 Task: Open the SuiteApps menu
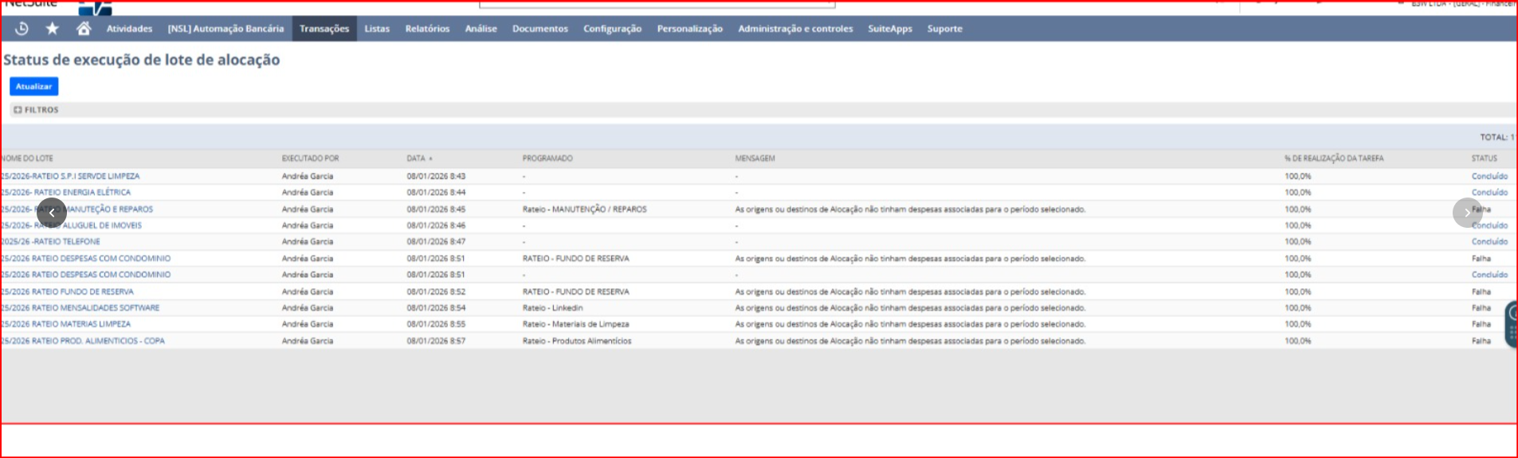[889, 29]
